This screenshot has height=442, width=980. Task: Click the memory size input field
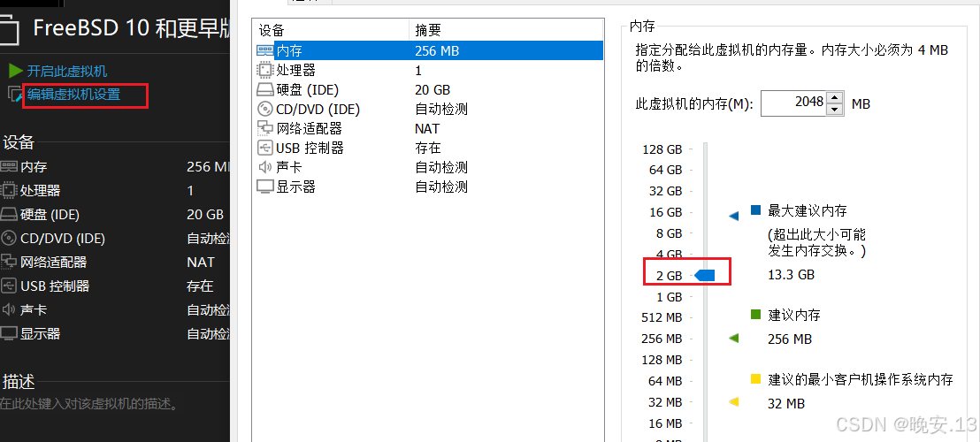[793, 103]
